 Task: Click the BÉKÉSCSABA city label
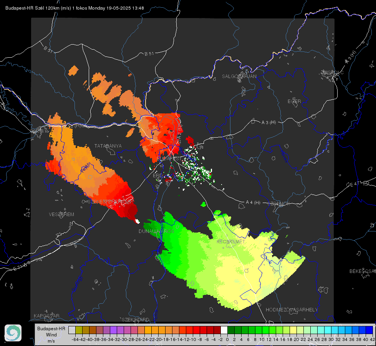pyautogui.click(x=363, y=271)
